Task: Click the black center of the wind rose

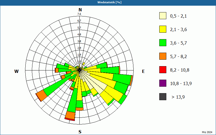Action: 79,70
